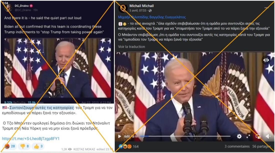This screenshot has width=275, height=153.
Task: Click Voir la traduction link
Action: 131,47
